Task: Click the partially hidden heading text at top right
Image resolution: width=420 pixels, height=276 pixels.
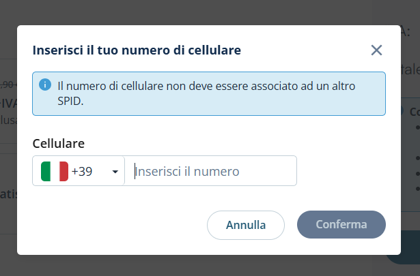Action: 408,31
